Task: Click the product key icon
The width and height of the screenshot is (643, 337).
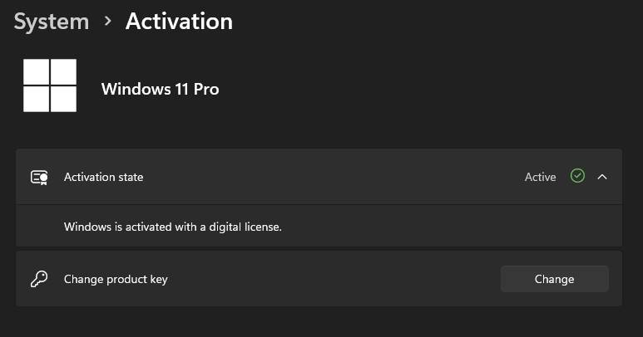Action: click(x=39, y=279)
